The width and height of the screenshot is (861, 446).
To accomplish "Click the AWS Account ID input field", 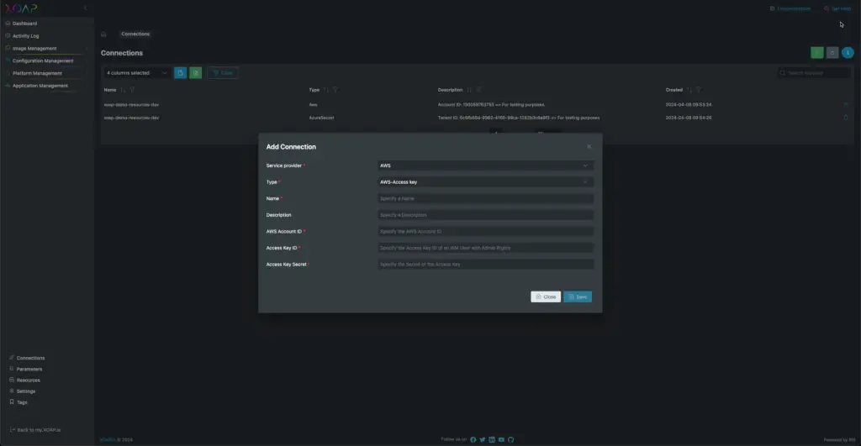I will pos(485,231).
